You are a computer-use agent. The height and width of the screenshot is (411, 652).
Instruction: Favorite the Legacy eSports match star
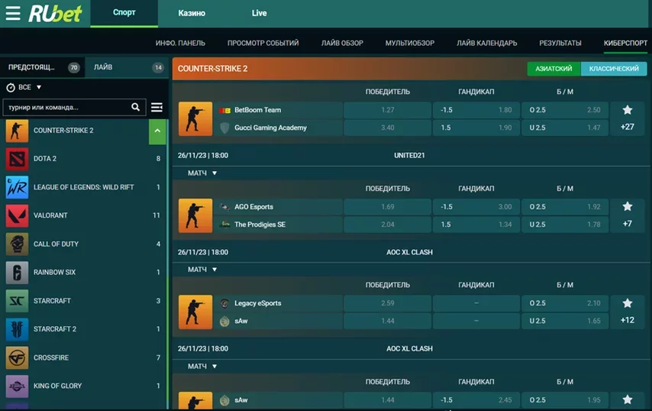[x=627, y=303]
